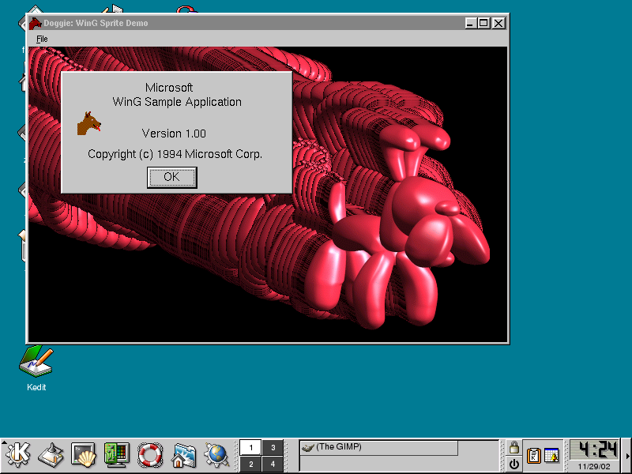The image size is (632, 474).
Task: Open the Home folder panel icon
Action: point(183,453)
